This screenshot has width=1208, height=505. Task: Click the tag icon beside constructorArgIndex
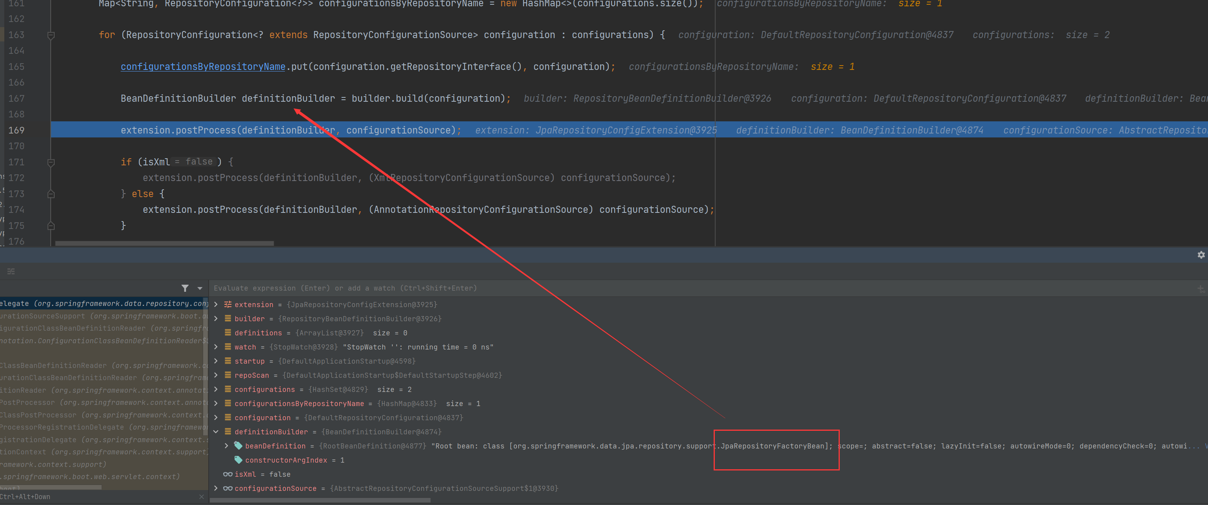238,460
